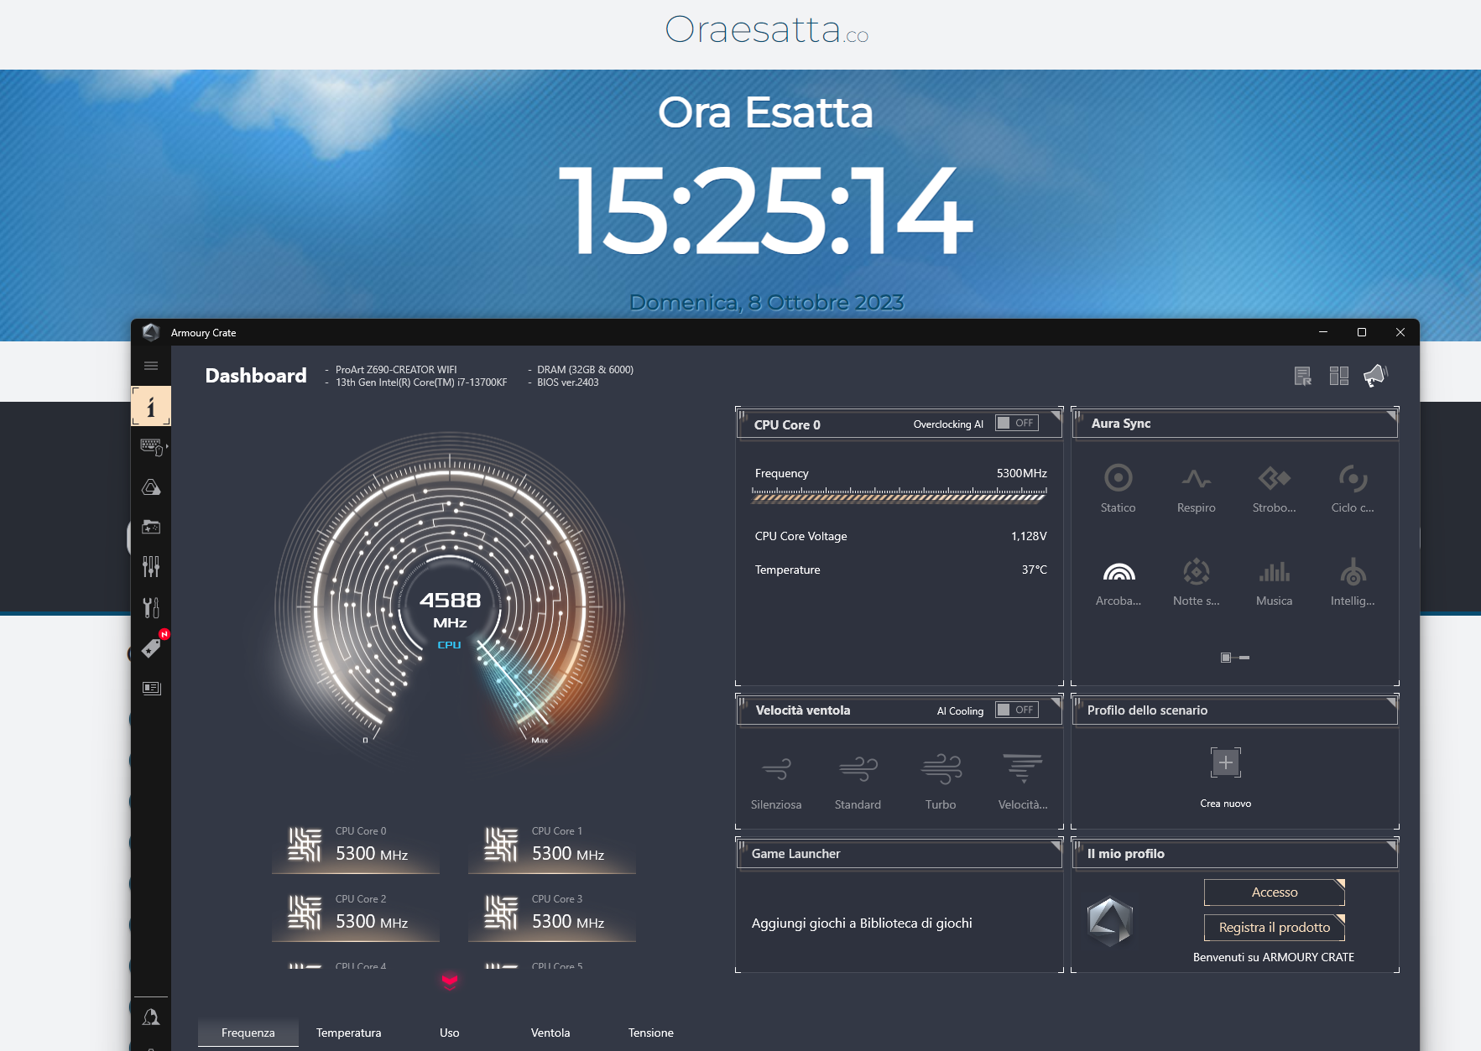Switch to the Tensione tab
The width and height of the screenshot is (1481, 1051).
(651, 1033)
